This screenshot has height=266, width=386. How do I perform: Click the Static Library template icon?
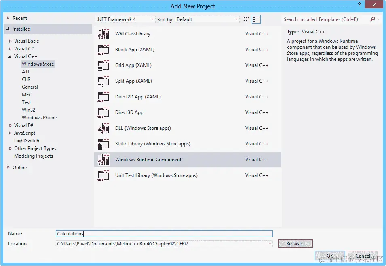click(x=103, y=144)
